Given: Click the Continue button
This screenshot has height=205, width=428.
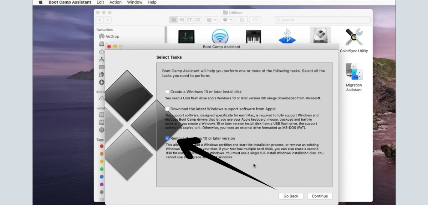Looking at the screenshot, I should 320,196.
